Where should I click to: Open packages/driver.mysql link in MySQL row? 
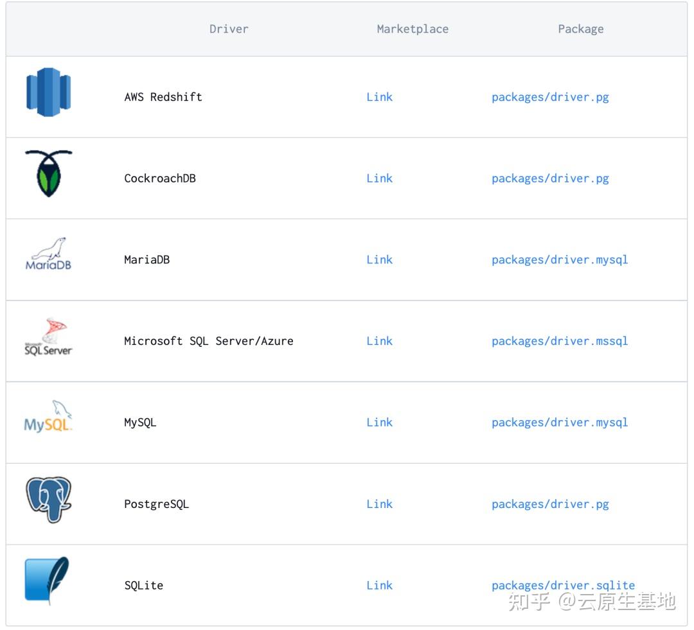point(560,423)
